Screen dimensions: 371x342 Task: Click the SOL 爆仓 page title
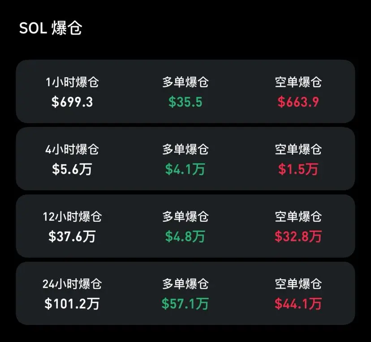pyautogui.click(x=50, y=28)
